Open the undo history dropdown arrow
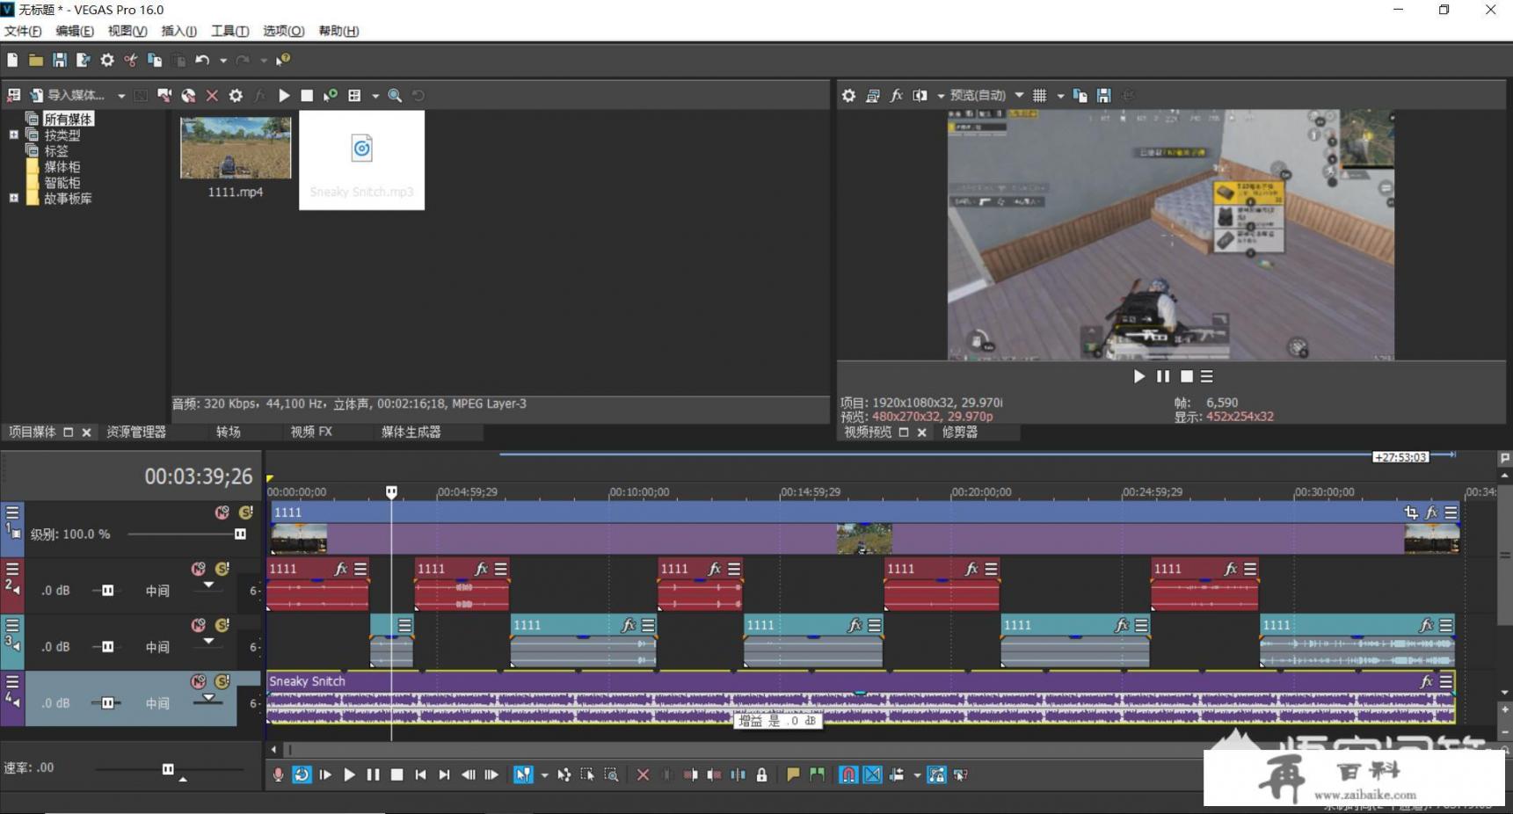 (223, 60)
